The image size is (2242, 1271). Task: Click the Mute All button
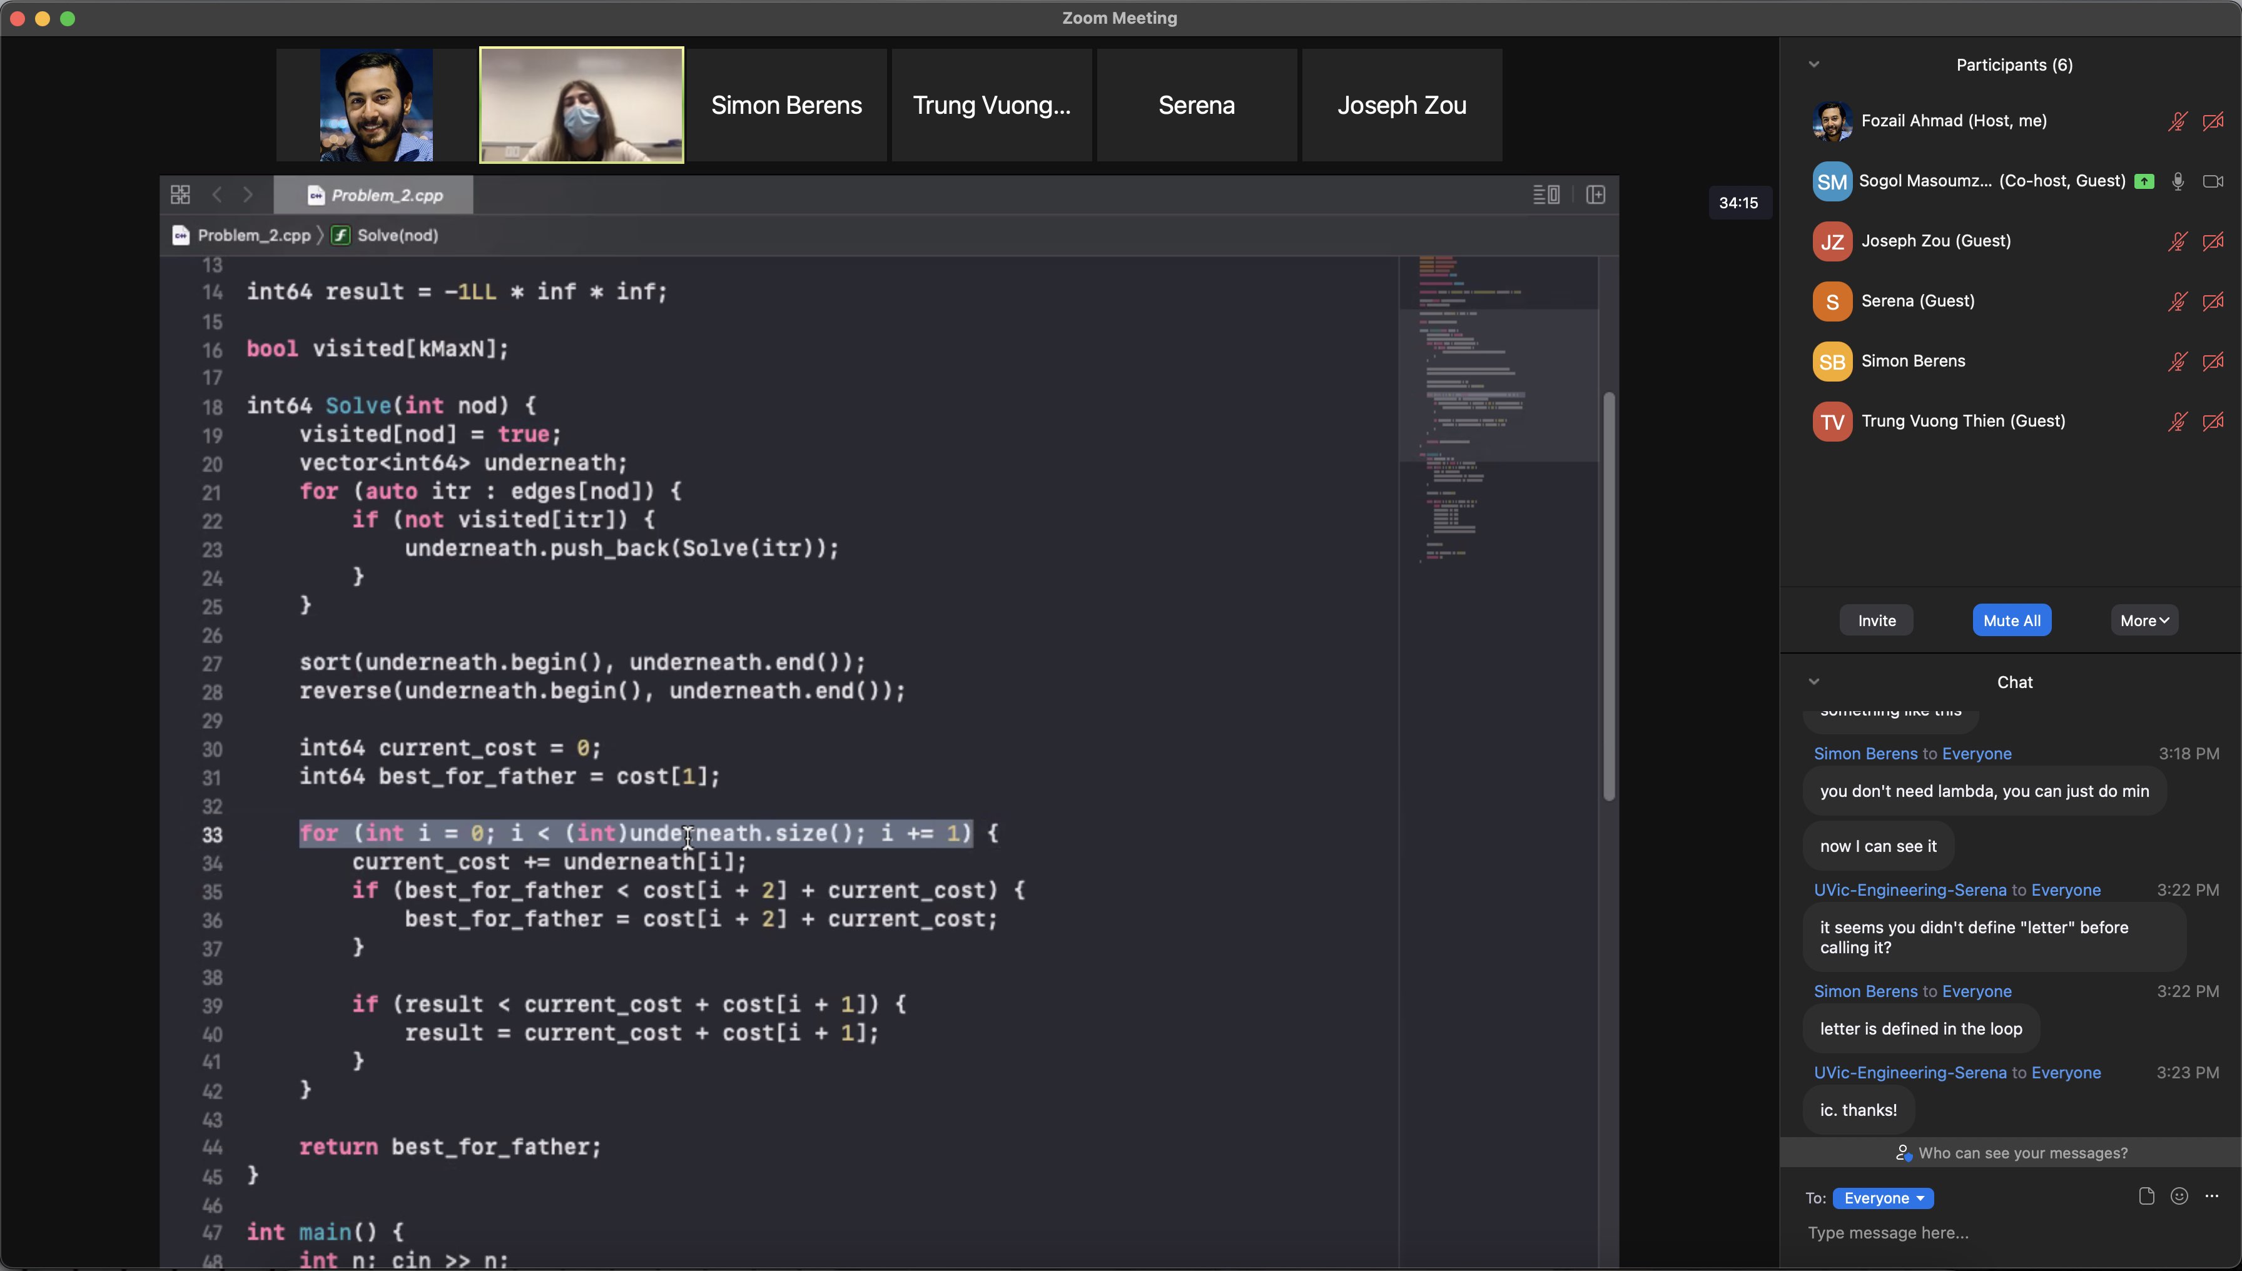pos(2012,620)
